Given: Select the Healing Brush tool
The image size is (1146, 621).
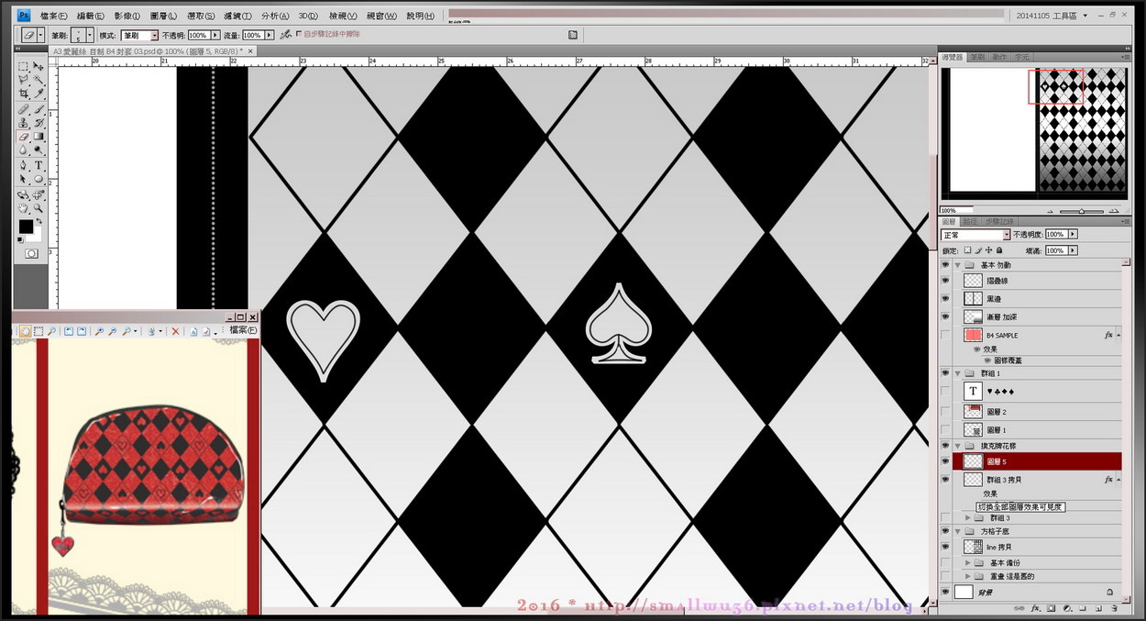Looking at the screenshot, I should click(24, 109).
